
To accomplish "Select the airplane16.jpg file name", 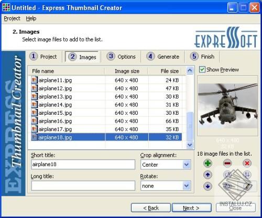I will click(55, 121).
